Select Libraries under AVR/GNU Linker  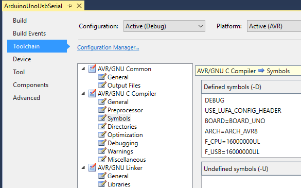click(x=119, y=184)
